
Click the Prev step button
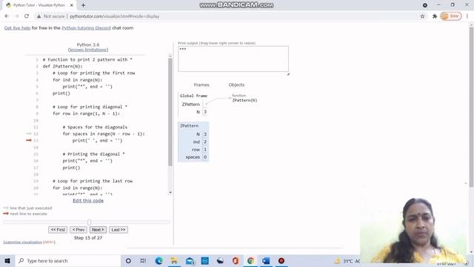tap(79, 230)
